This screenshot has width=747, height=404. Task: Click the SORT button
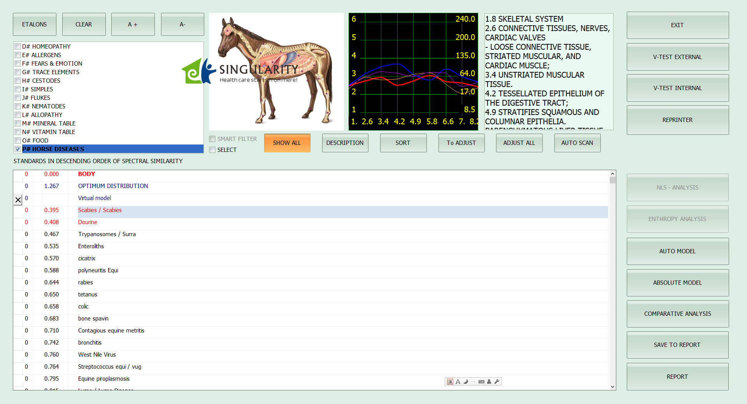[403, 143]
